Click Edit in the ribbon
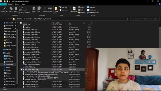This screenshot has height=91, width=161. pyautogui.click(x=80, y=10)
